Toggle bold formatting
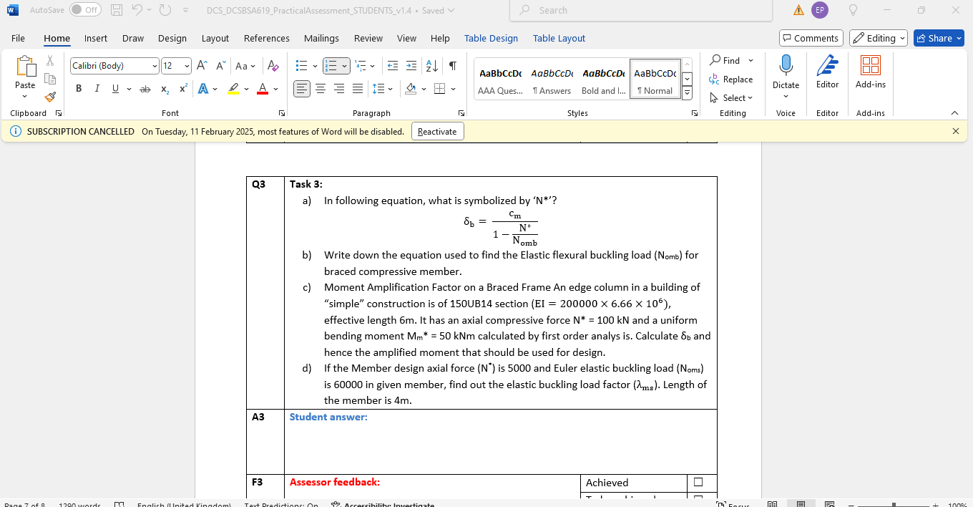The width and height of the screenshot is (973, 507). coord(79,88)
